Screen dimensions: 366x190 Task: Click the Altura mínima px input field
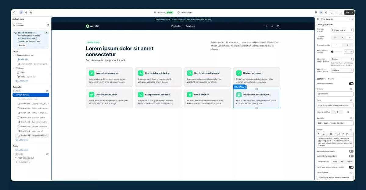point(349,52)
